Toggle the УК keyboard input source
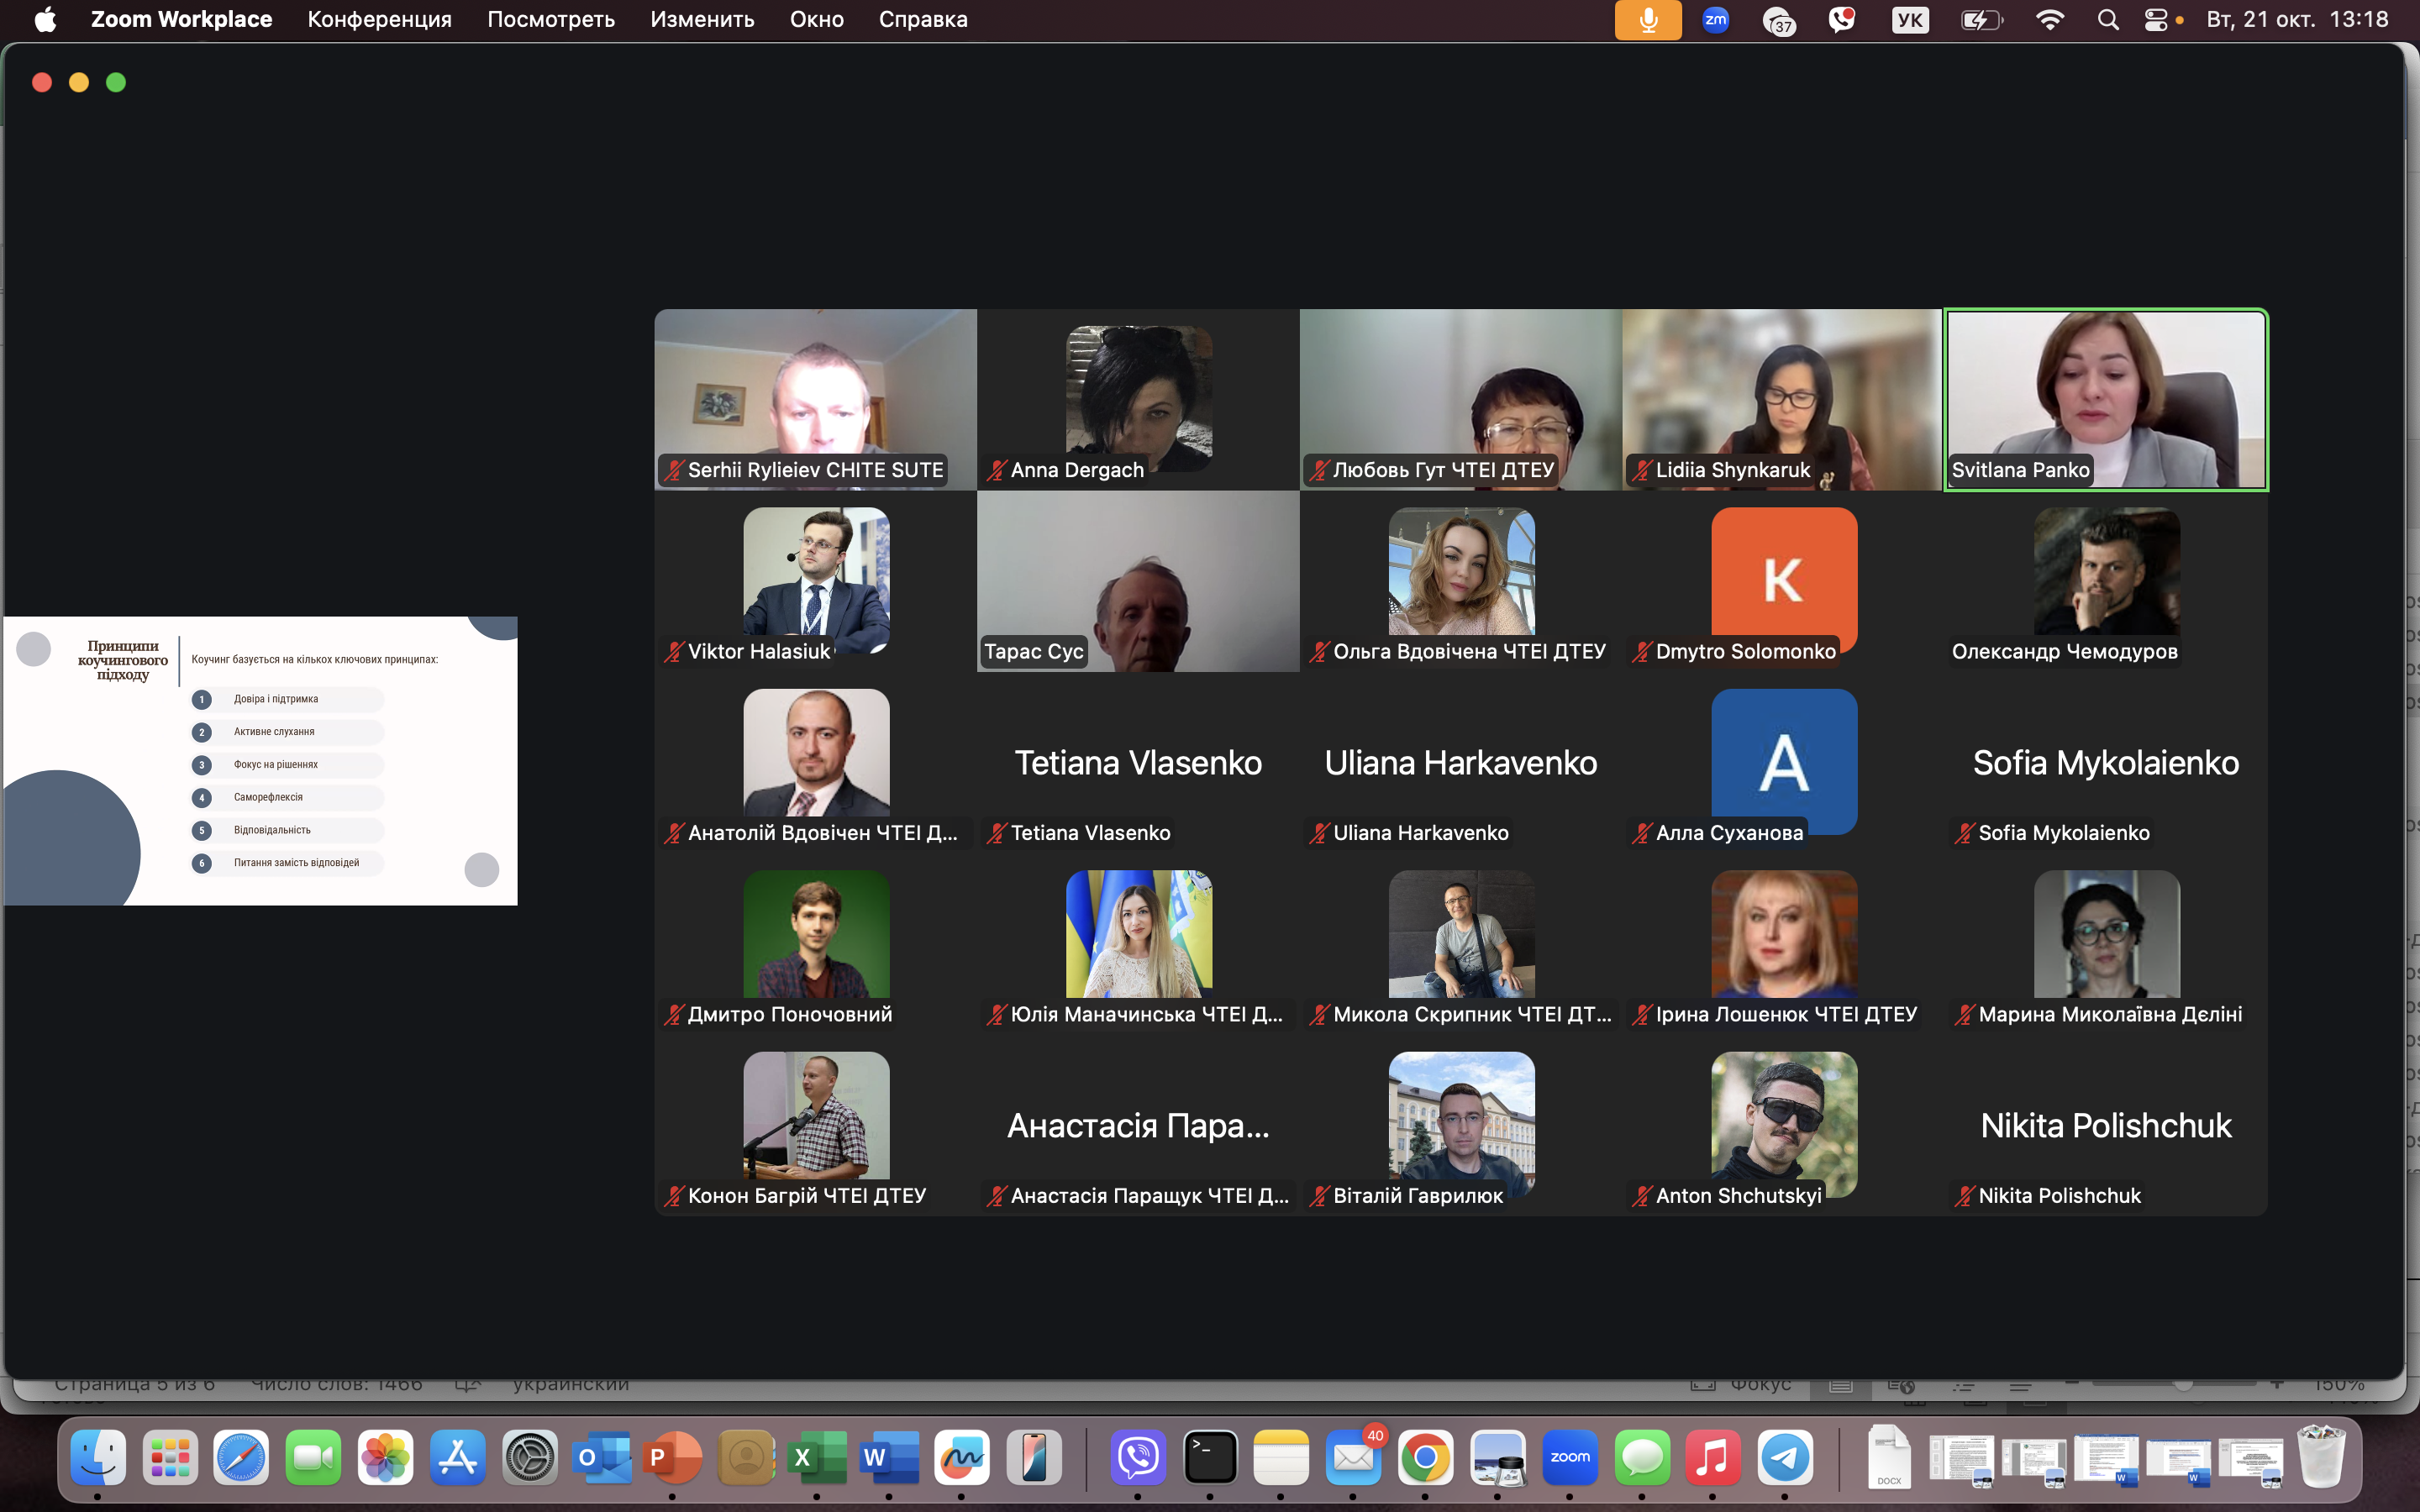The width and height of the screenshot is (2420, 1512). tap(1910, 20)
